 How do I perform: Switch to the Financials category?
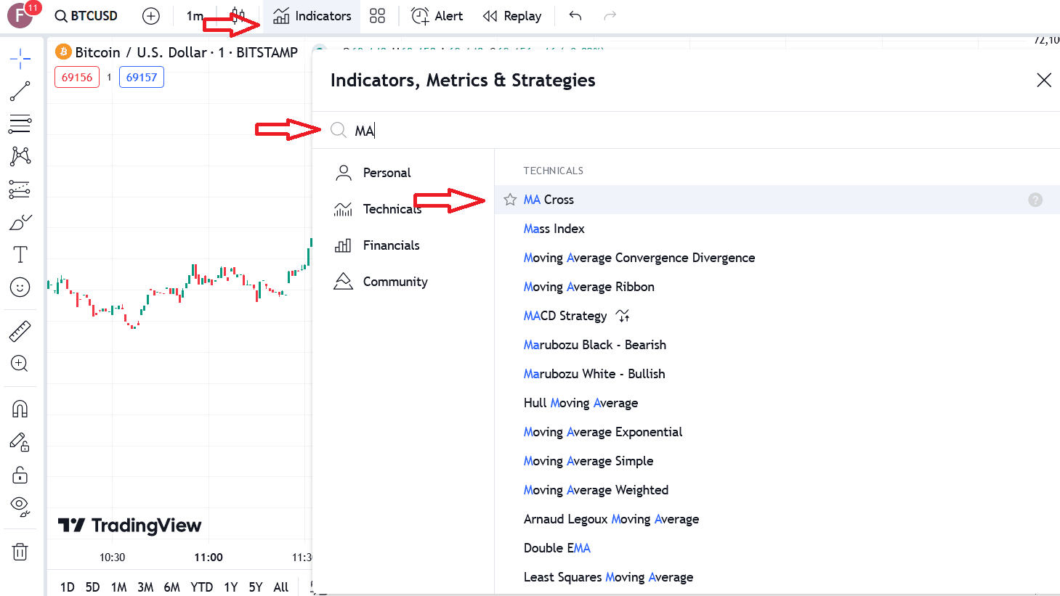391,245
